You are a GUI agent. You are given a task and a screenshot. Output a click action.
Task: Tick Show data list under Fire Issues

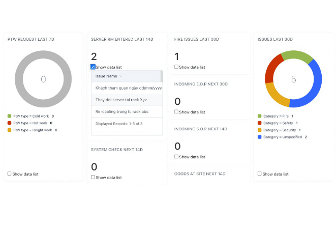pyautogui.click(x=176, y=67)
